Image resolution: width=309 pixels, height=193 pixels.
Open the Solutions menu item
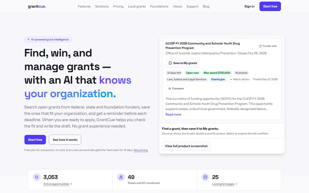[x=102, y=6]
